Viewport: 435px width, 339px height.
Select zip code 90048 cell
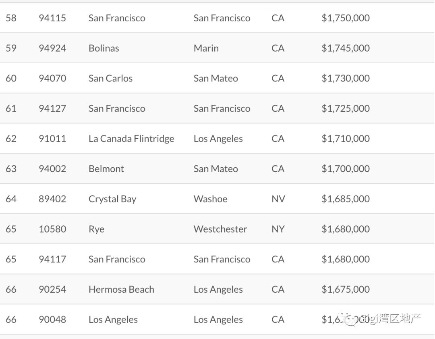(x=52, y=320)
